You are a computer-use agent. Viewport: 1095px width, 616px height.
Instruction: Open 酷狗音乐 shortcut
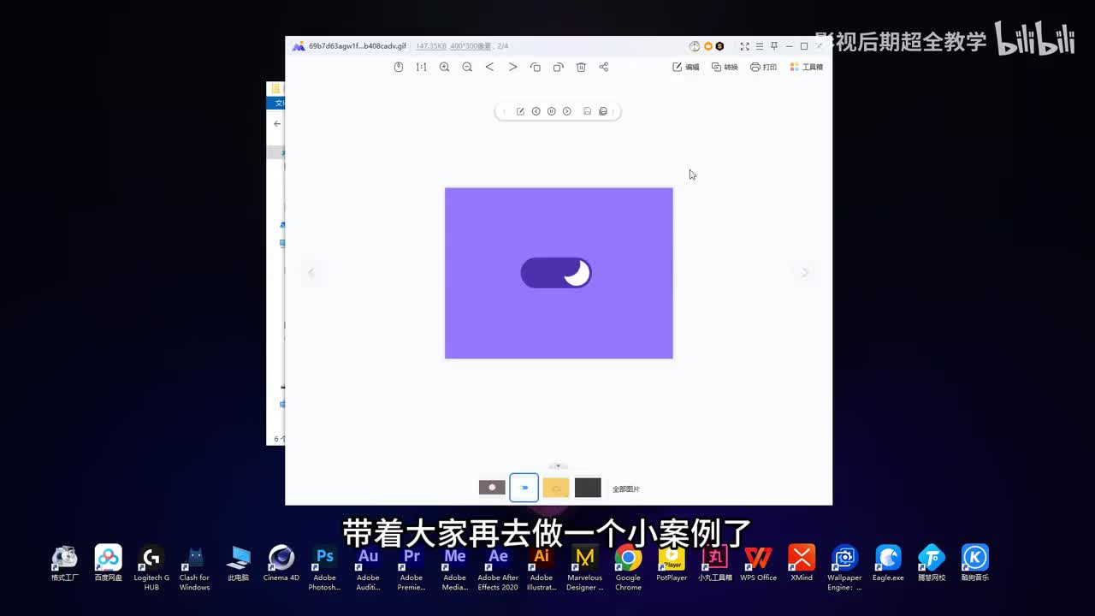(x=975, y=566)
